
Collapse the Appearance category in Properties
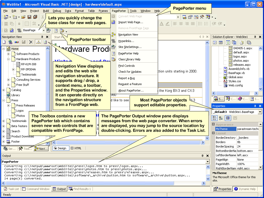pos(213,125)
